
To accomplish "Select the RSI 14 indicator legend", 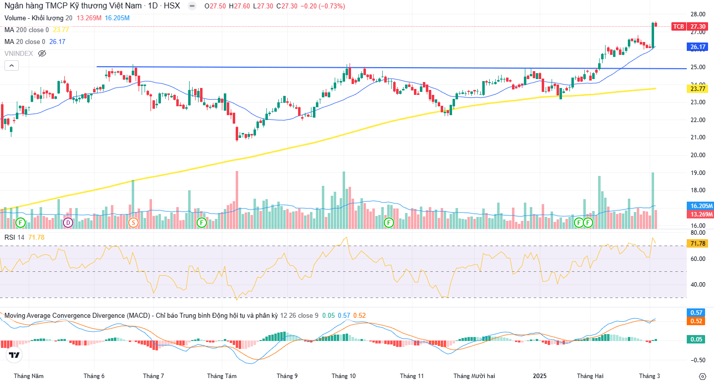I will point(14,238).
